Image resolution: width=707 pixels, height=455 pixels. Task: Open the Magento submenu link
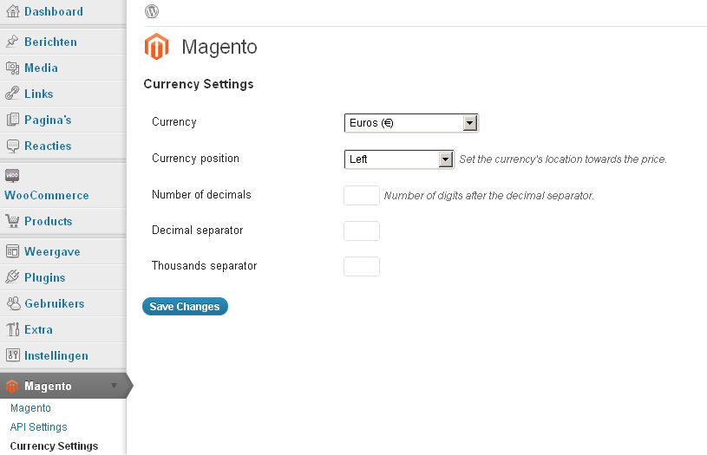pyautogui.click(x=30, y=407)
